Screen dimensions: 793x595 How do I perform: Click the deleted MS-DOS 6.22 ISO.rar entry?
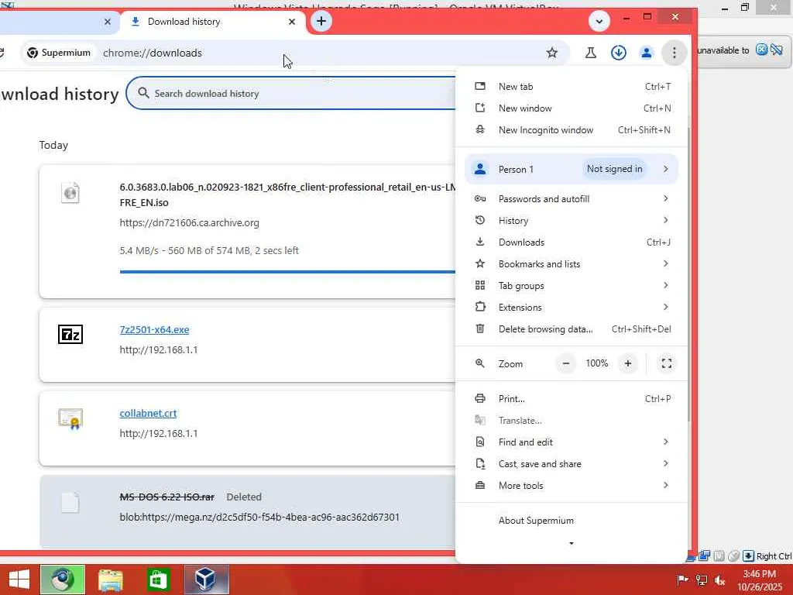tap(167, 497)
